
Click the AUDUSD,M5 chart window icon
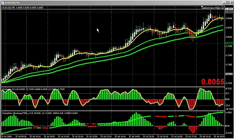pos(3,3)
